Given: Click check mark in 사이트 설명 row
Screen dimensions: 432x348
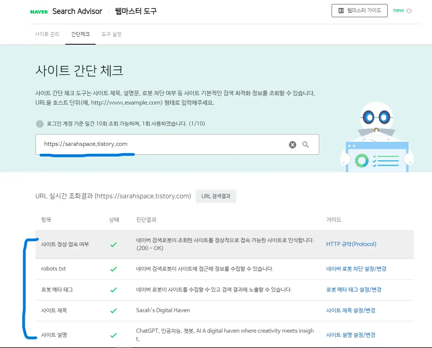Looking at the screenshot, I should coord(114,335).
